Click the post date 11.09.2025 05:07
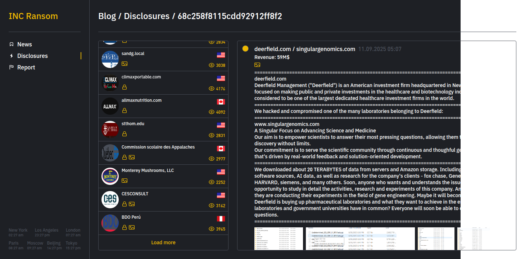Viewport: 525px width, 259px height. click(380, 49)
